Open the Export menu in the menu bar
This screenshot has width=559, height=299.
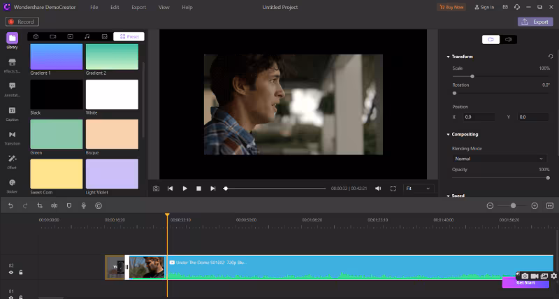(138, 7)
